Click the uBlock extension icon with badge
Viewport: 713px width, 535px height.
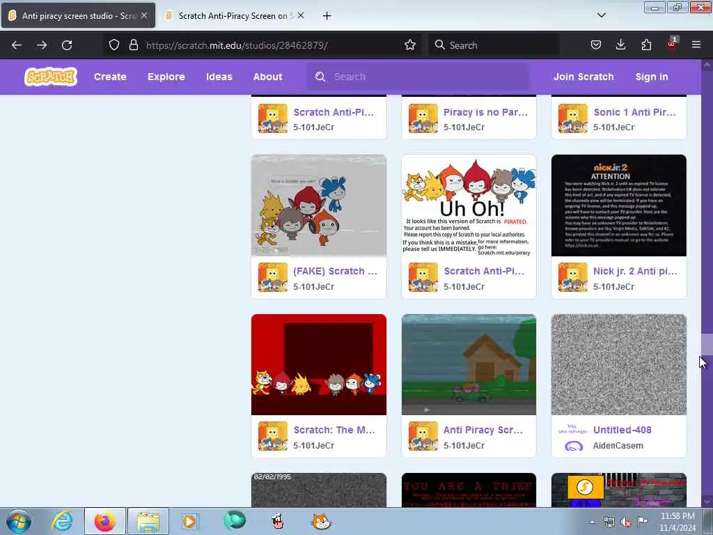pyautogui.click(x=672, y=44)
